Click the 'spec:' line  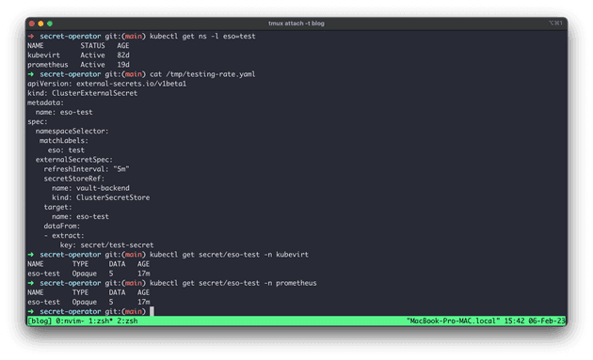(x=38, y=121)
